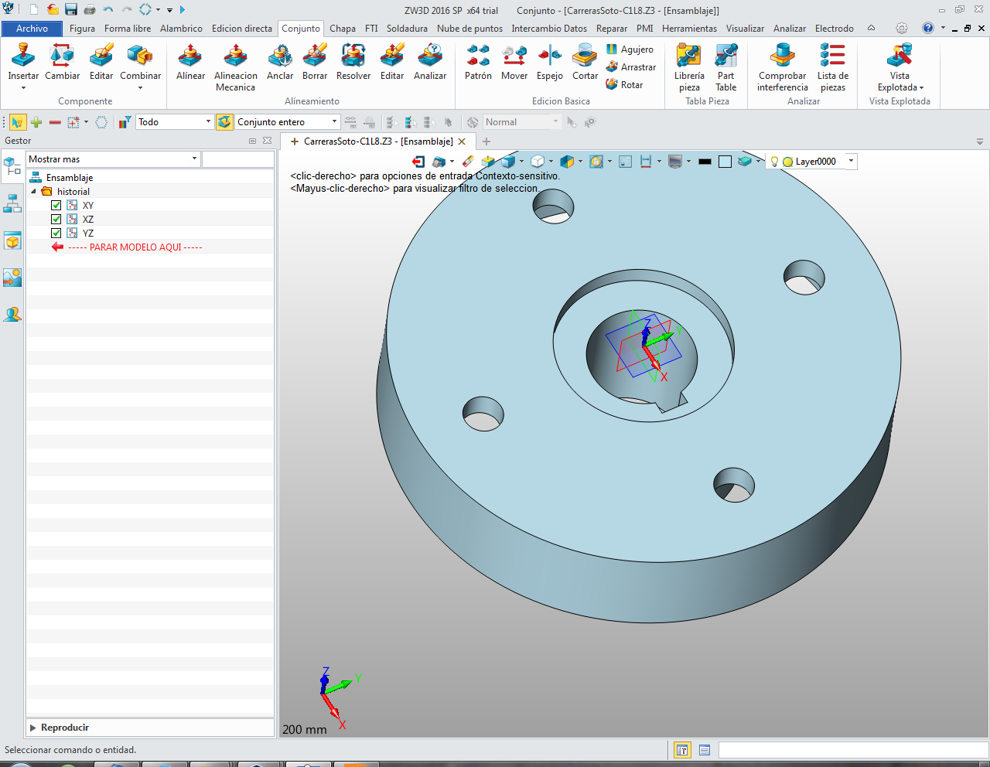Click the save disk icon in title bar

click(x=71, y=10)
